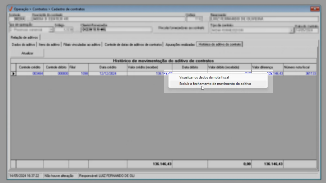Click the Data crédito cell '12/12/2024'
326x183 pixels.
[108, 74]
